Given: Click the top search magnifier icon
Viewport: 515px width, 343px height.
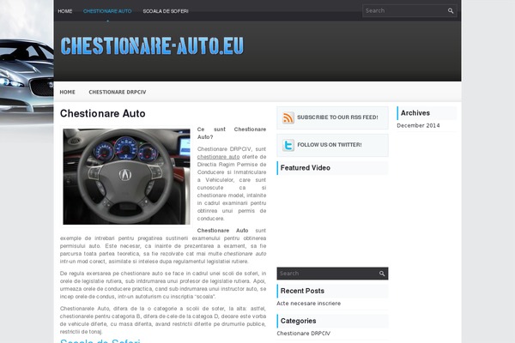Looking at the screenshot, I should (451, 11).
